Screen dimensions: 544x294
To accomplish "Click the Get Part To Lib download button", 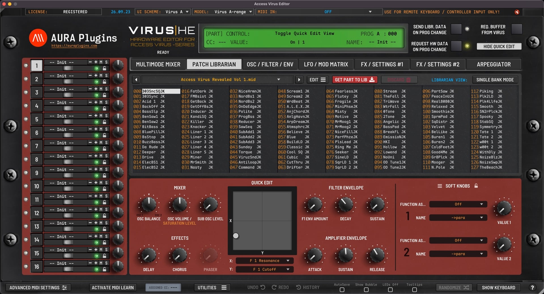I will tap(354, 80).
